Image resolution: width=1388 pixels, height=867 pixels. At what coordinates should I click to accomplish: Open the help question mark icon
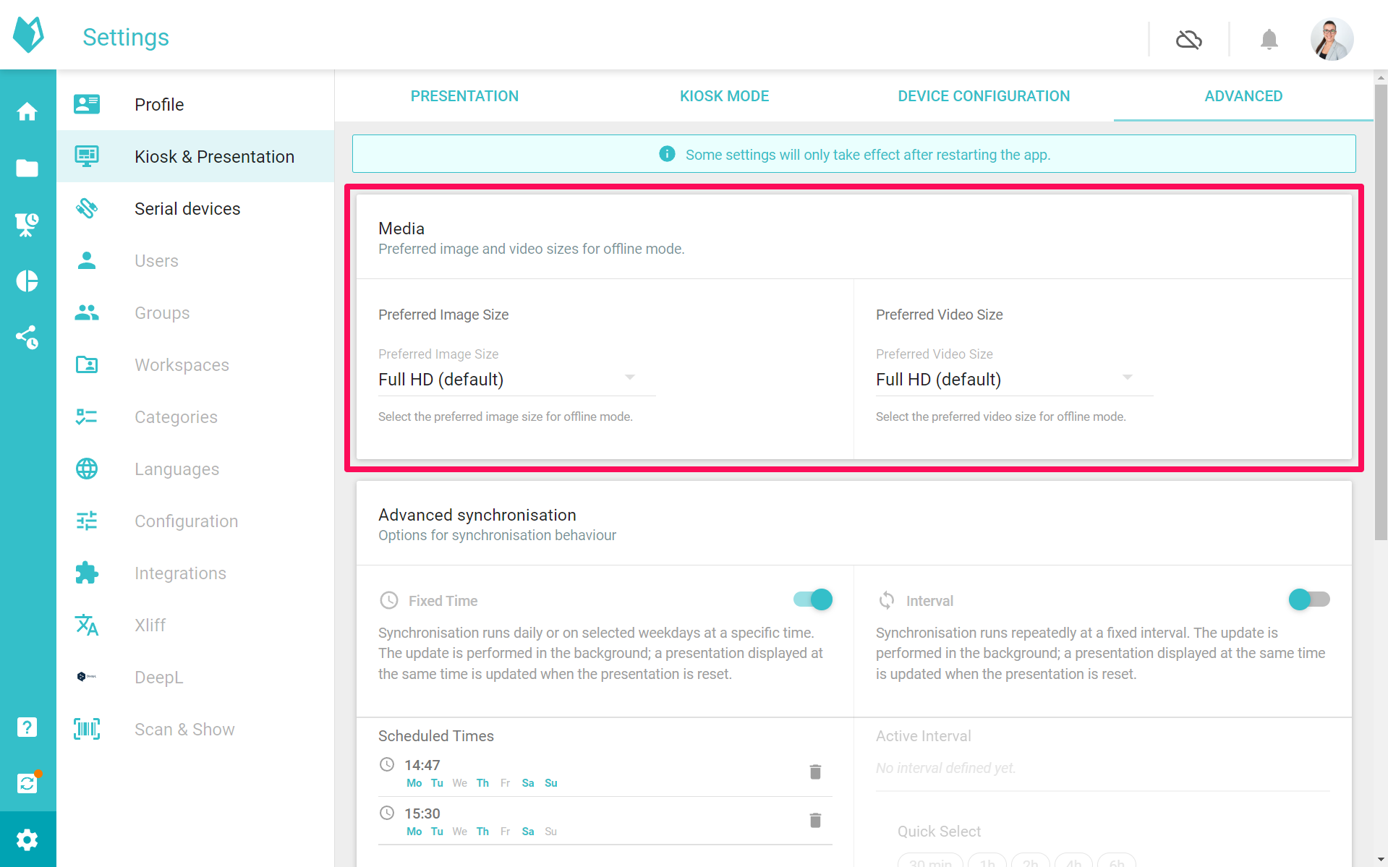tap(27, 727)
